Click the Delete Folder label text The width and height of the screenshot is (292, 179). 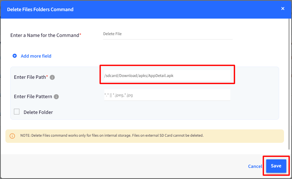[38, 112]
